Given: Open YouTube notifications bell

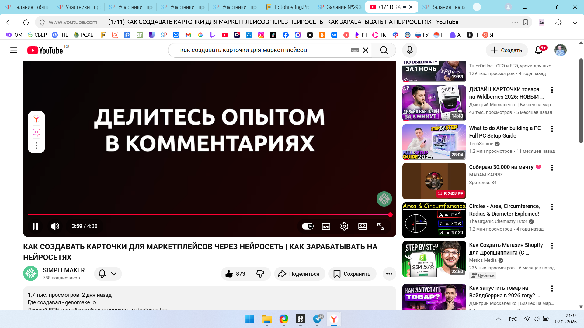Looking at the screenshot, I should point(539,50).
